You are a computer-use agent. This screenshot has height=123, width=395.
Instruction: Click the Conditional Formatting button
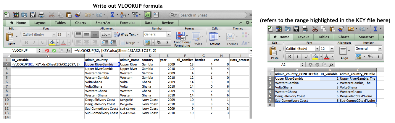click(182, 39)
